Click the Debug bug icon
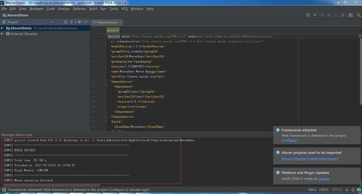The height and width of the screenshot is (194, 362). [x=329, y=15]
